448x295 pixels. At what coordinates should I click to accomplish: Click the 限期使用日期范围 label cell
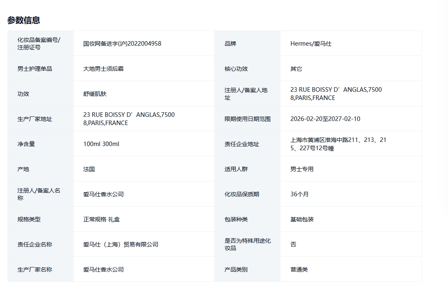(x=247, y=119)
